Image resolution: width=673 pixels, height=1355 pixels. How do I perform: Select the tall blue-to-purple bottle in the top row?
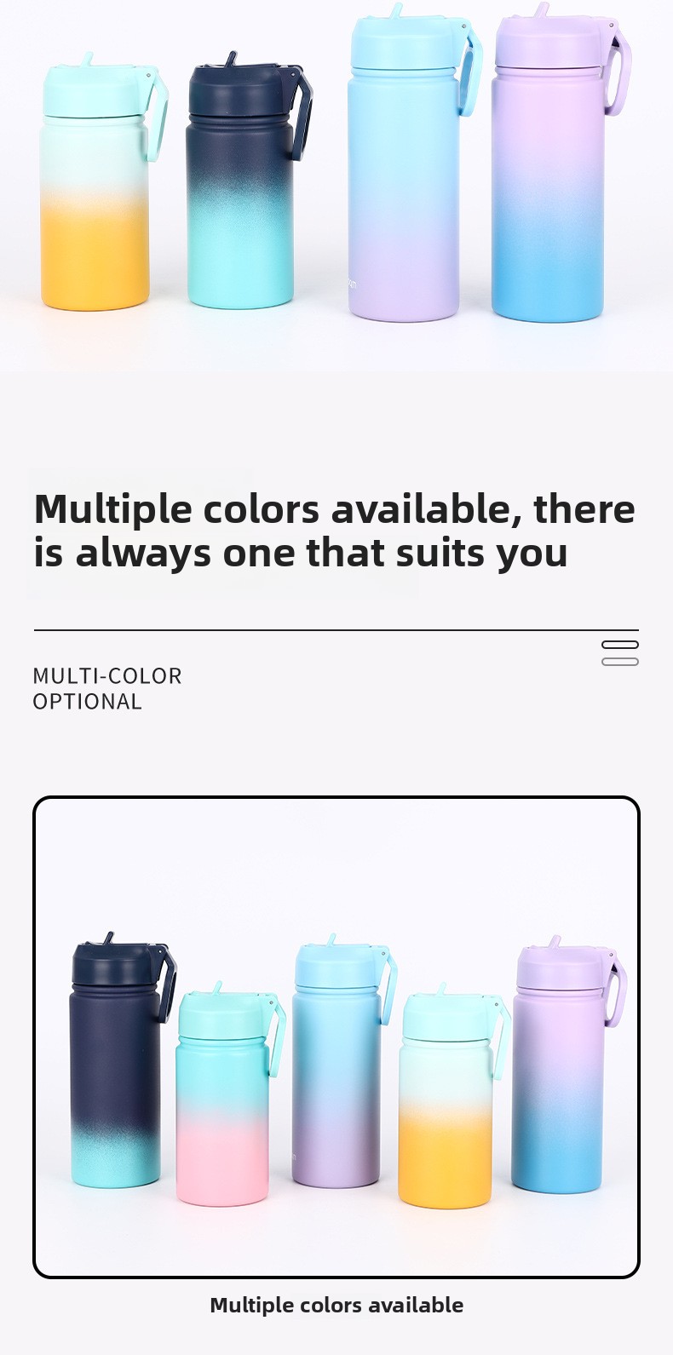point(411,163)
